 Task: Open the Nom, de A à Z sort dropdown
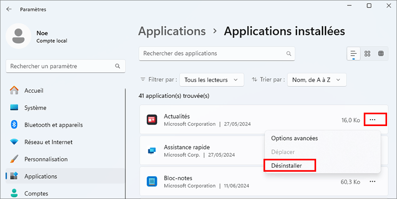click(317, 80)
